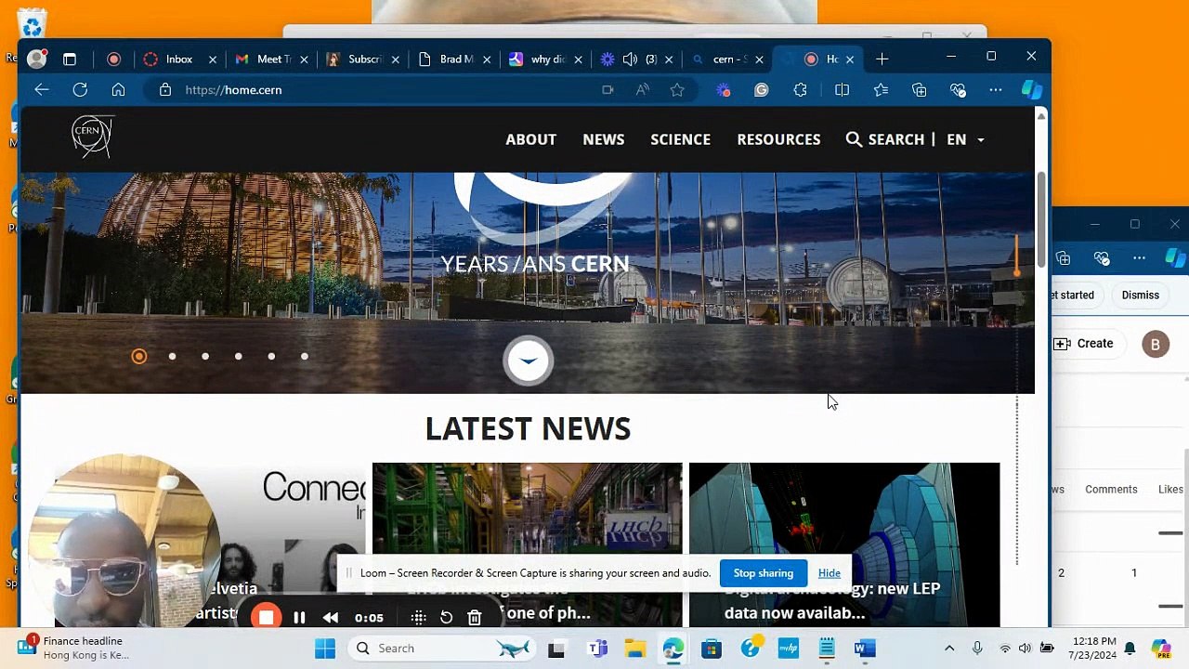
Task: Open the RESOURCES menu on CERN site
Action: tap(778, 139)
